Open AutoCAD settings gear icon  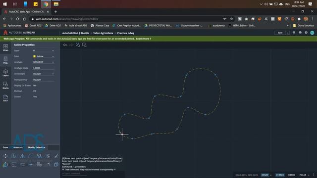[294, 33]
